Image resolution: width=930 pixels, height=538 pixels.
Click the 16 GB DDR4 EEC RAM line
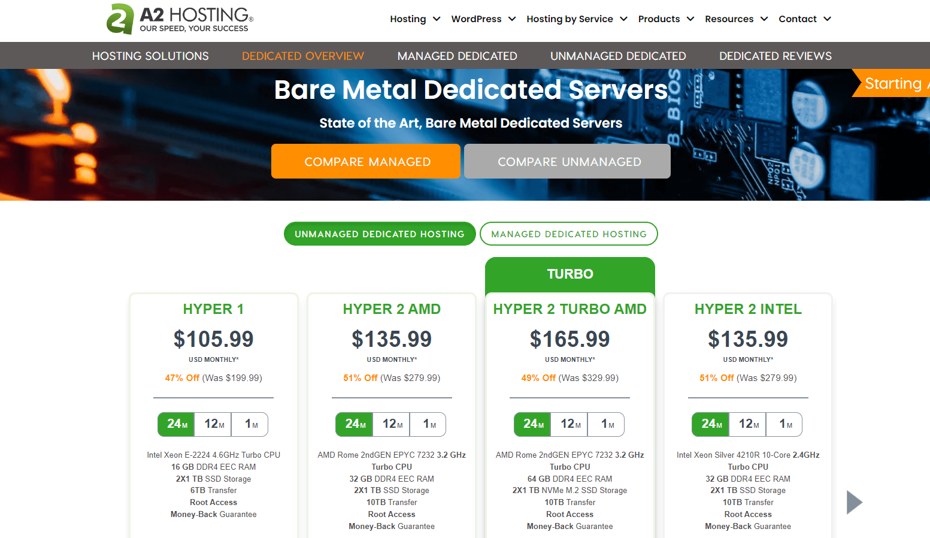coord(213,467)
